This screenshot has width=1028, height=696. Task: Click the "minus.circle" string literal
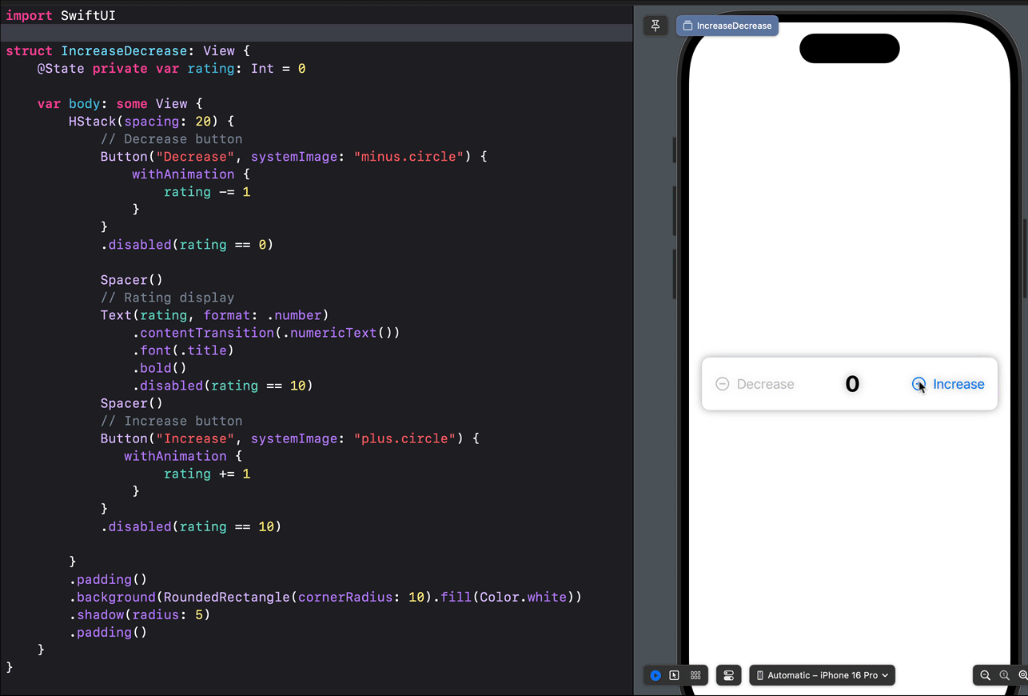point(409,156)
